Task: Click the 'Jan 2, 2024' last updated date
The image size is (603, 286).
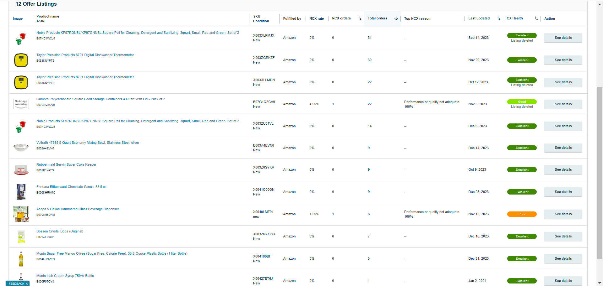Action: point(477,281)
